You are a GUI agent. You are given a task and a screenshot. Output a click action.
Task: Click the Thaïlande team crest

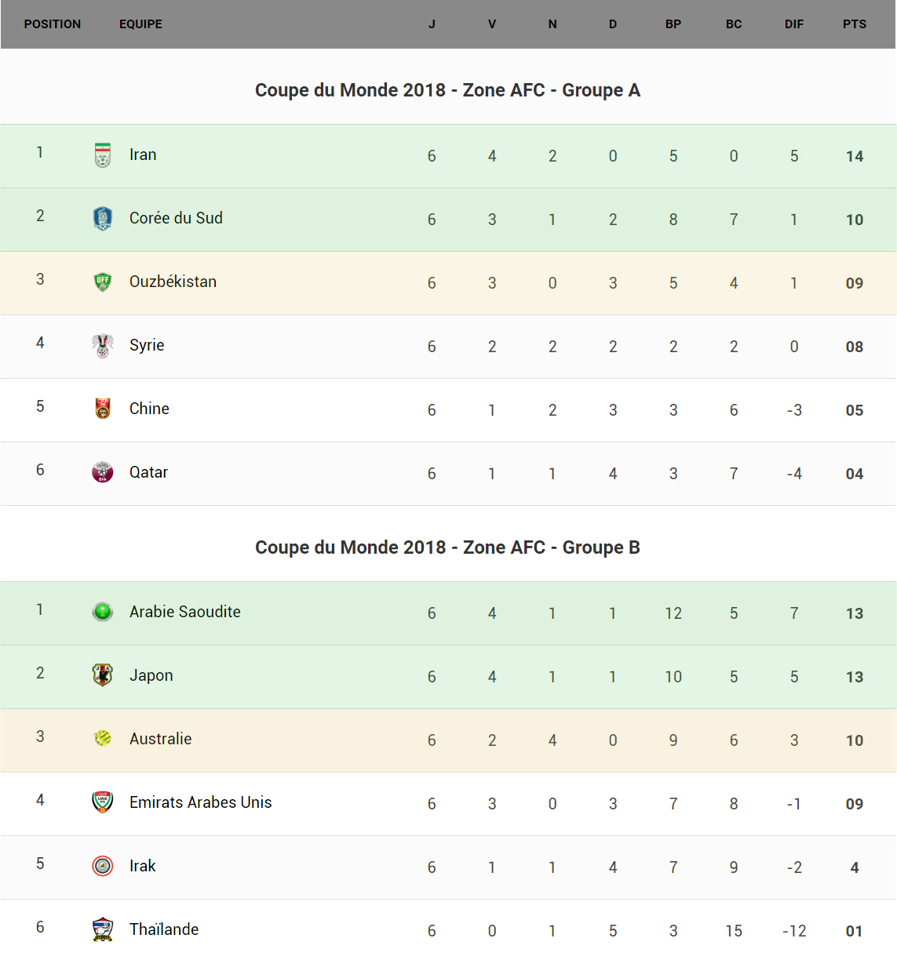point(103,929)
